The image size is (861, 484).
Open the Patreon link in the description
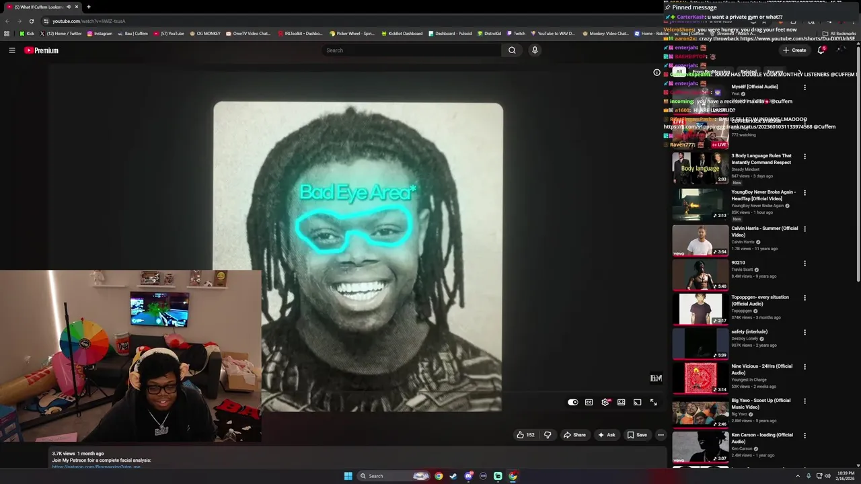pos(96,467)
